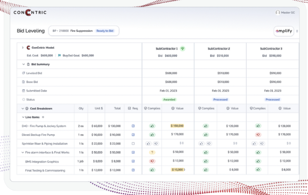
Task: Click the add line item plus icon
Action: click(x=43, y=117)
